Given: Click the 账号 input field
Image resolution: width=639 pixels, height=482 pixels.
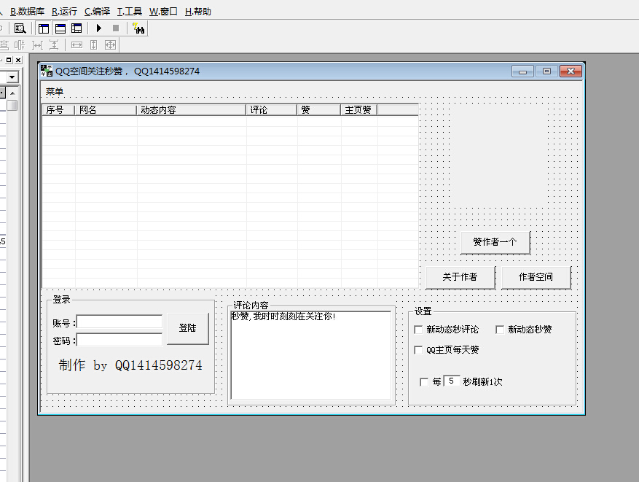Looking at the screenshot, I should coord(119,322).
